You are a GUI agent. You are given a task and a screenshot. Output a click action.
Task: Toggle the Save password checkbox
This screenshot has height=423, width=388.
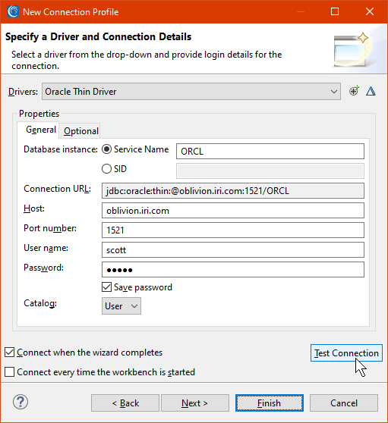pyautogui.click(x=106, y=287)
